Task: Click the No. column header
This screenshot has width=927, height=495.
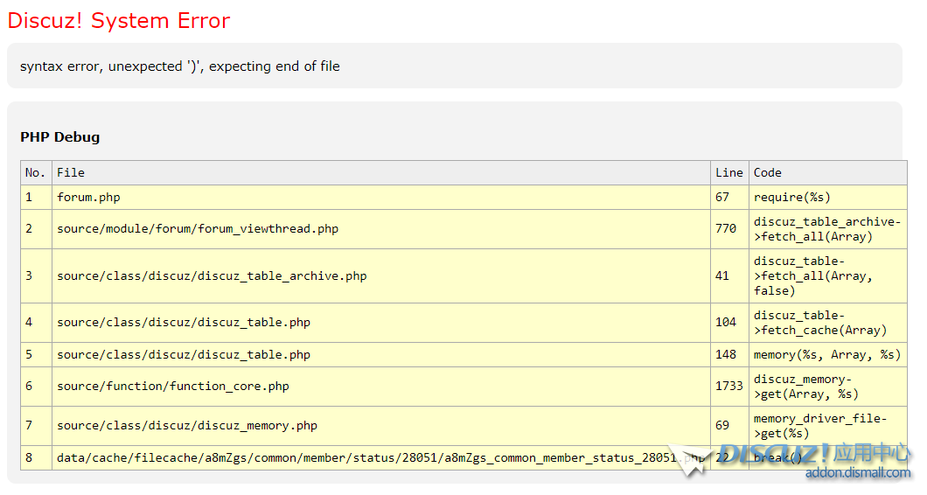Action: point(35,173)
